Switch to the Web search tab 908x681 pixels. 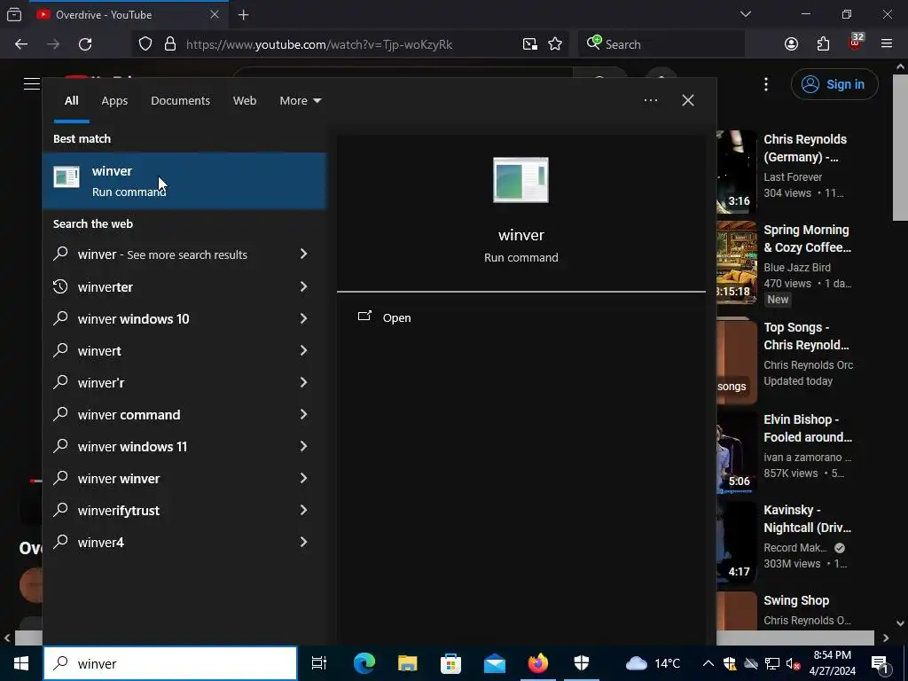245,100
